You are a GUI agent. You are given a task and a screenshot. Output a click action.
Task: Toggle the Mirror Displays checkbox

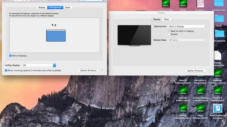[10, 56]
